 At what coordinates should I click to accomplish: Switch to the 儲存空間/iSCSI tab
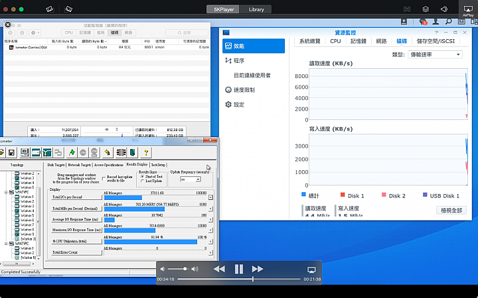pos(436,41)
